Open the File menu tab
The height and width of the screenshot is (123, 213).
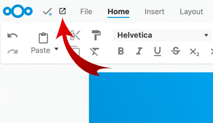click(x=86, y=12)
